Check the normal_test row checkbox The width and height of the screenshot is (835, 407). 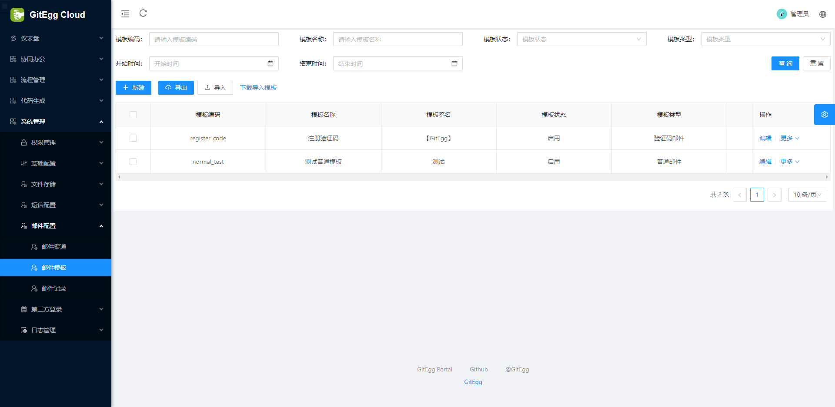click(x=133, y=161)
